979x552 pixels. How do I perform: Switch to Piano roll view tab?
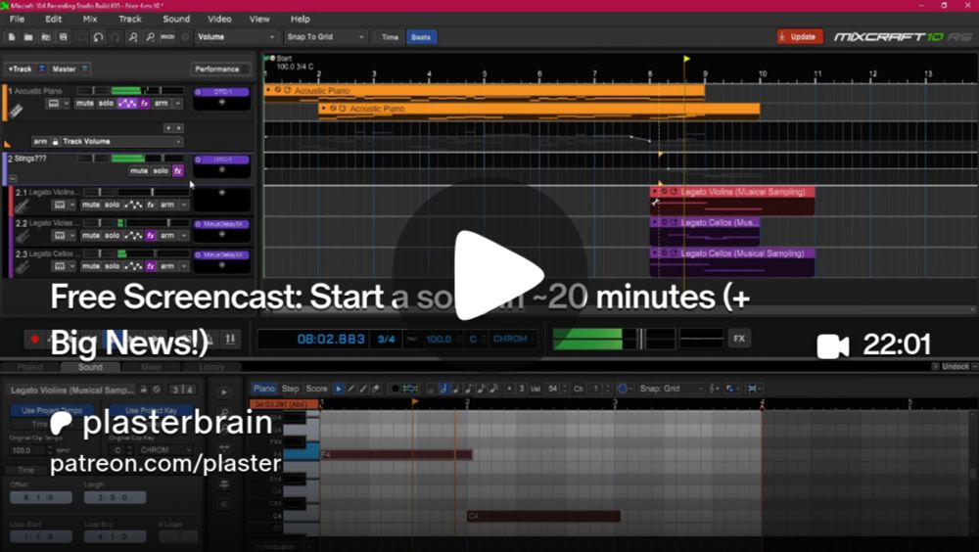pos(263,389)
